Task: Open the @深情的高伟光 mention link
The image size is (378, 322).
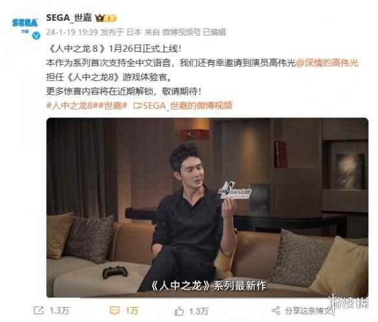Action: pos(327,63)
